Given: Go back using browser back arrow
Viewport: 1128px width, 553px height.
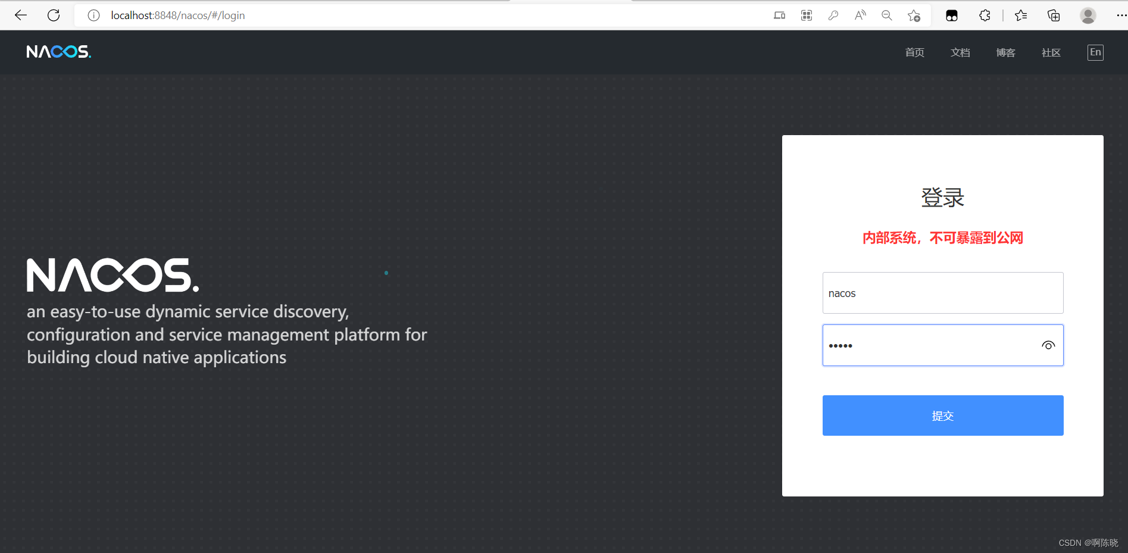Looking at the screenshot, I should click(21, 15).
